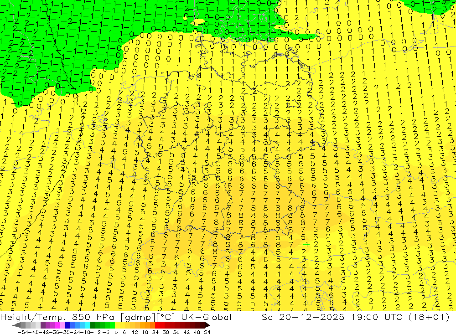Screen dimensions: 456x334
Task: Click the '42' label under the color legend
Action: [x=187, y=332]
